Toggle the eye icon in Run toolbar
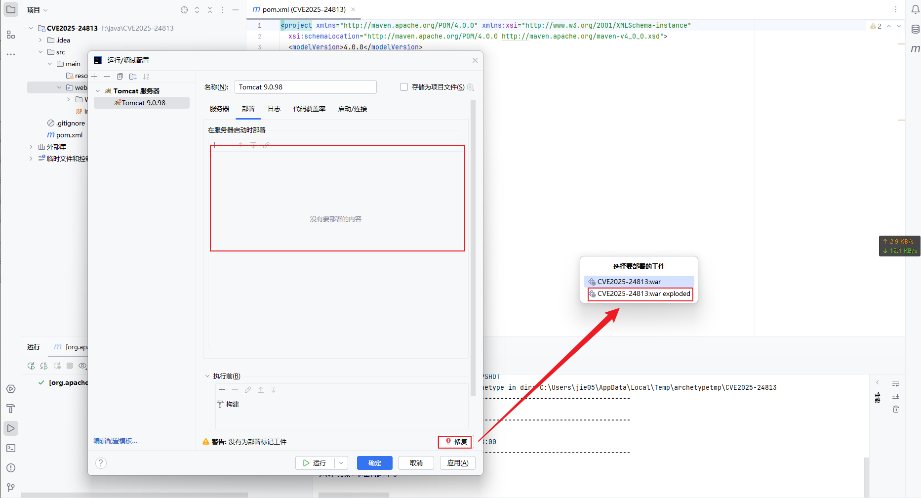921x498 pixels. [82, 366]
